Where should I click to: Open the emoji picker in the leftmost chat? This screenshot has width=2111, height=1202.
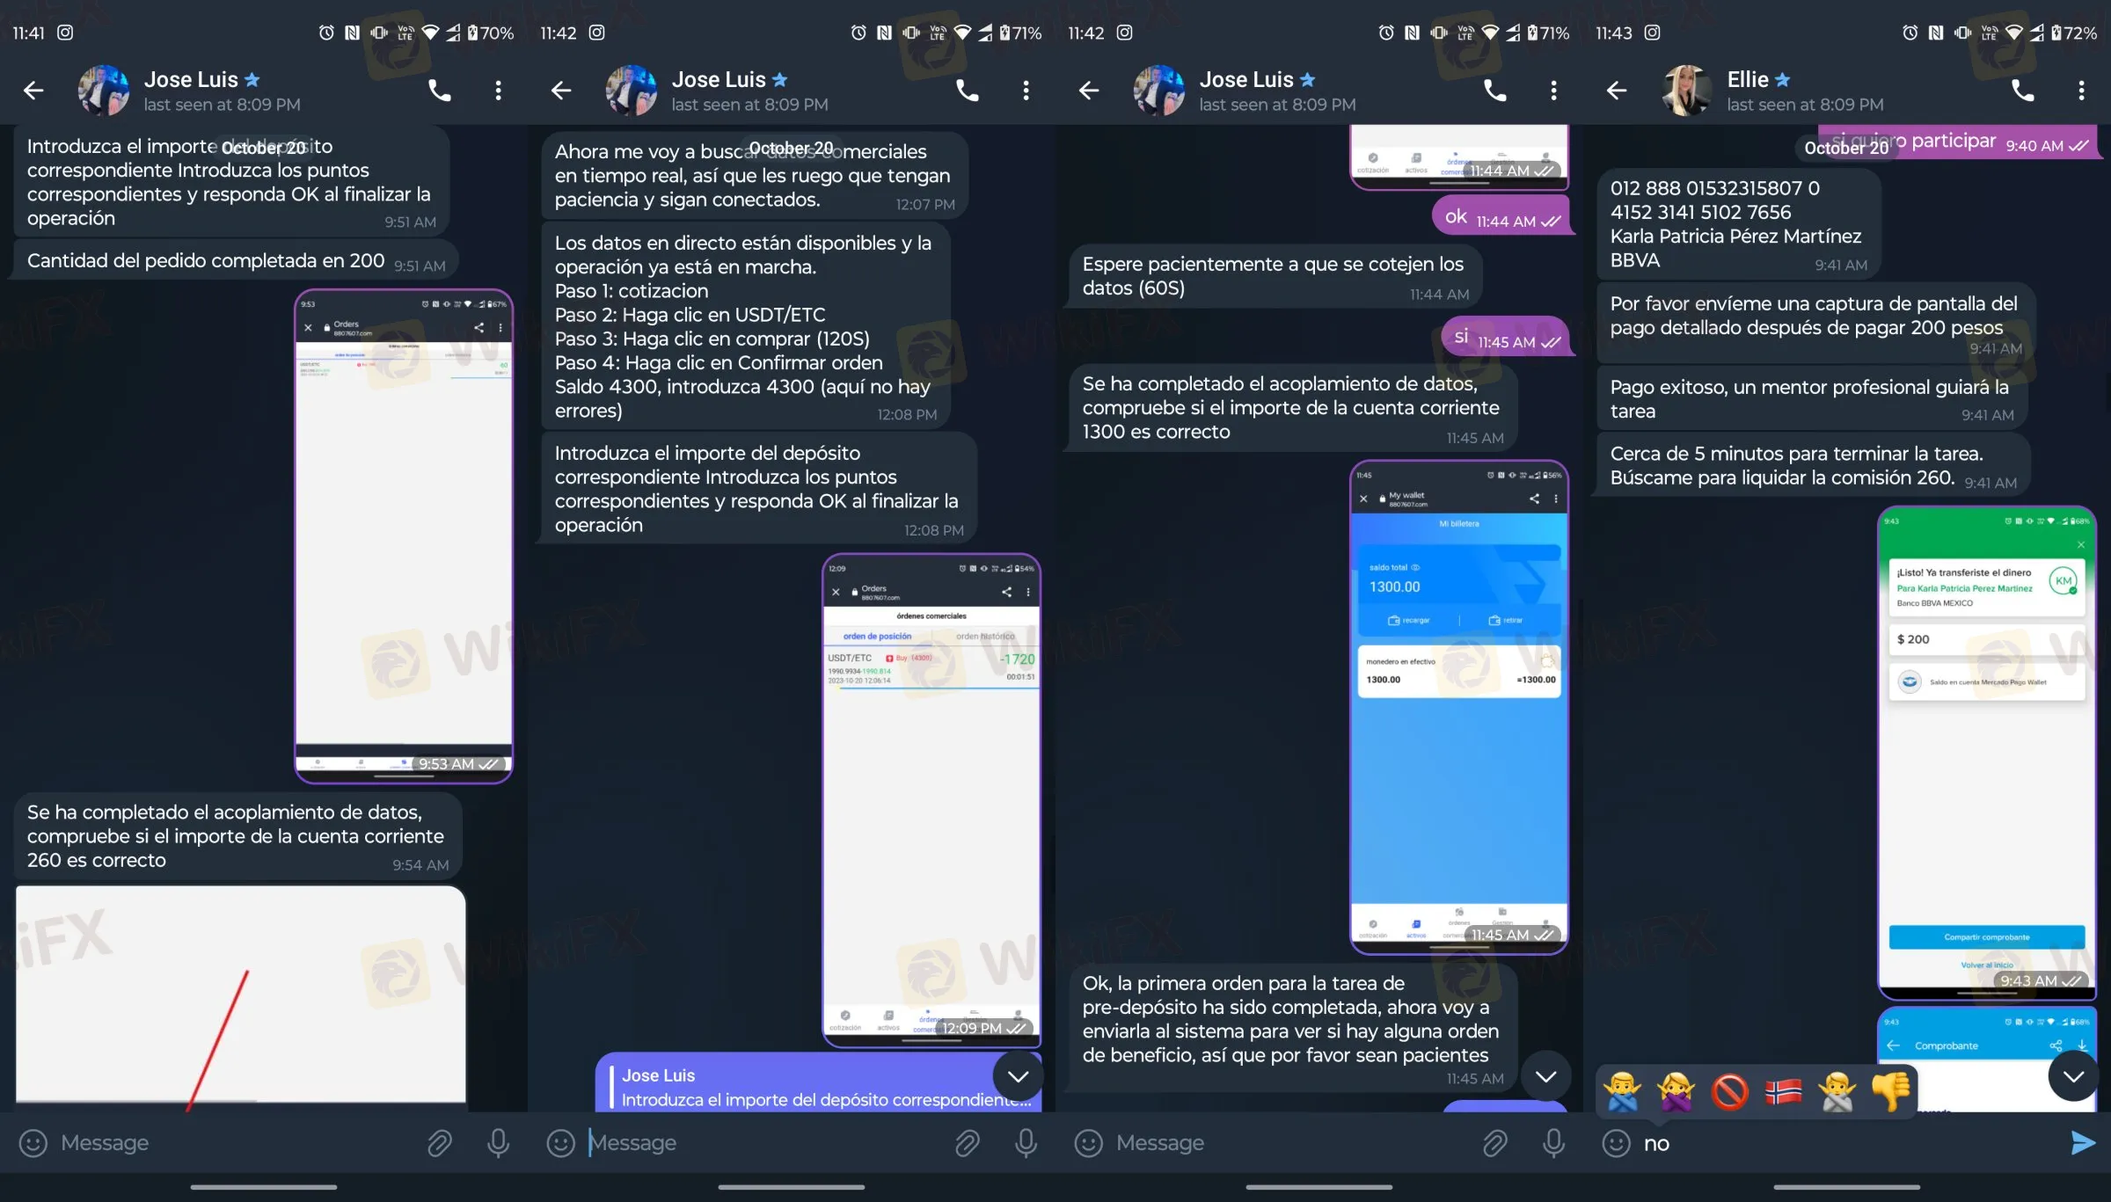point(33,1142)
